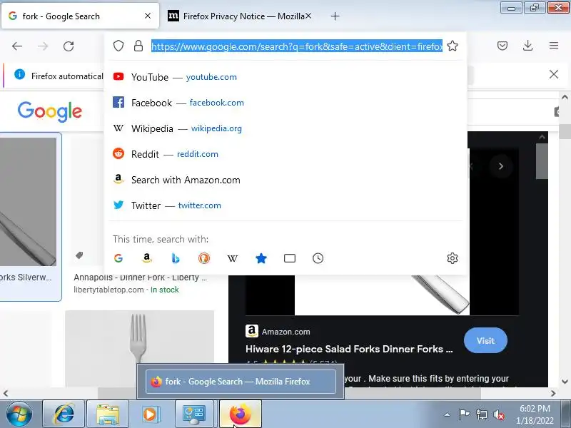The height and width of the screenshot is (428, 571).
Task: Search this time with Google
Action: 118,258
